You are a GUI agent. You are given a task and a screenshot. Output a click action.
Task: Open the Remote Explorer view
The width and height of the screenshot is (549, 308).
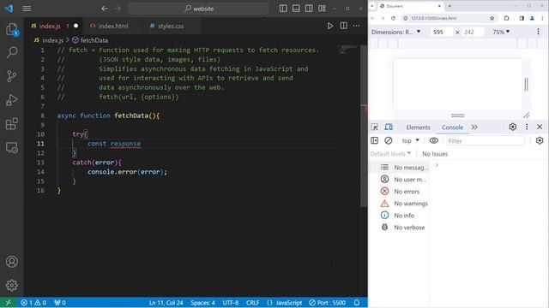click(x=11, y=147)
